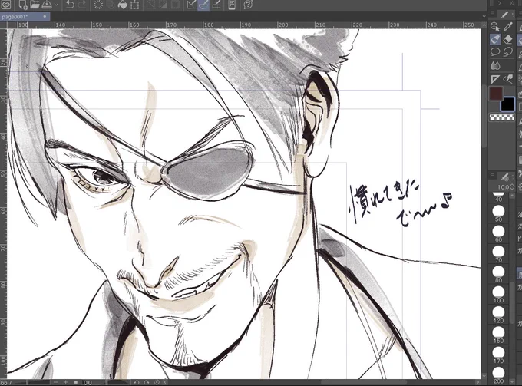Screen dimensions: 522x386
Task: Choose brush size 50 preset
Action: click(x=498, y=213)
